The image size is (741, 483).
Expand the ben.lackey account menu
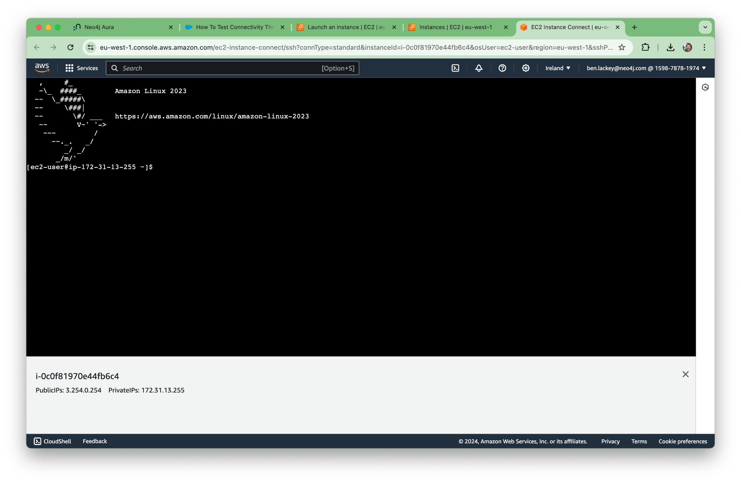point(646,68)
